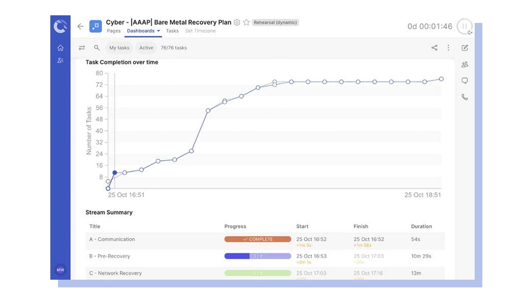Open the comments chat icon
Image resolution: width=525 pixels, height=295 pixels.
(x=465, y=81)
